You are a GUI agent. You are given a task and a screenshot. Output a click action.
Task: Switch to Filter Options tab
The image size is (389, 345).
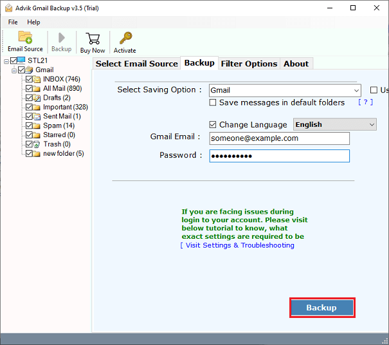coord(249,64)
